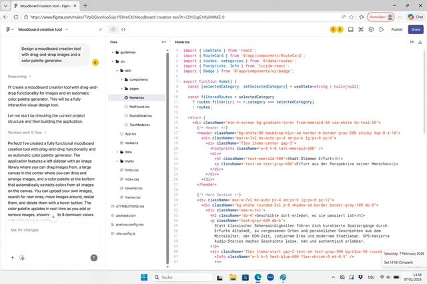This screenshot has width=427, height=284.
Task: Reload the page
Action: (x=16, y=17)
